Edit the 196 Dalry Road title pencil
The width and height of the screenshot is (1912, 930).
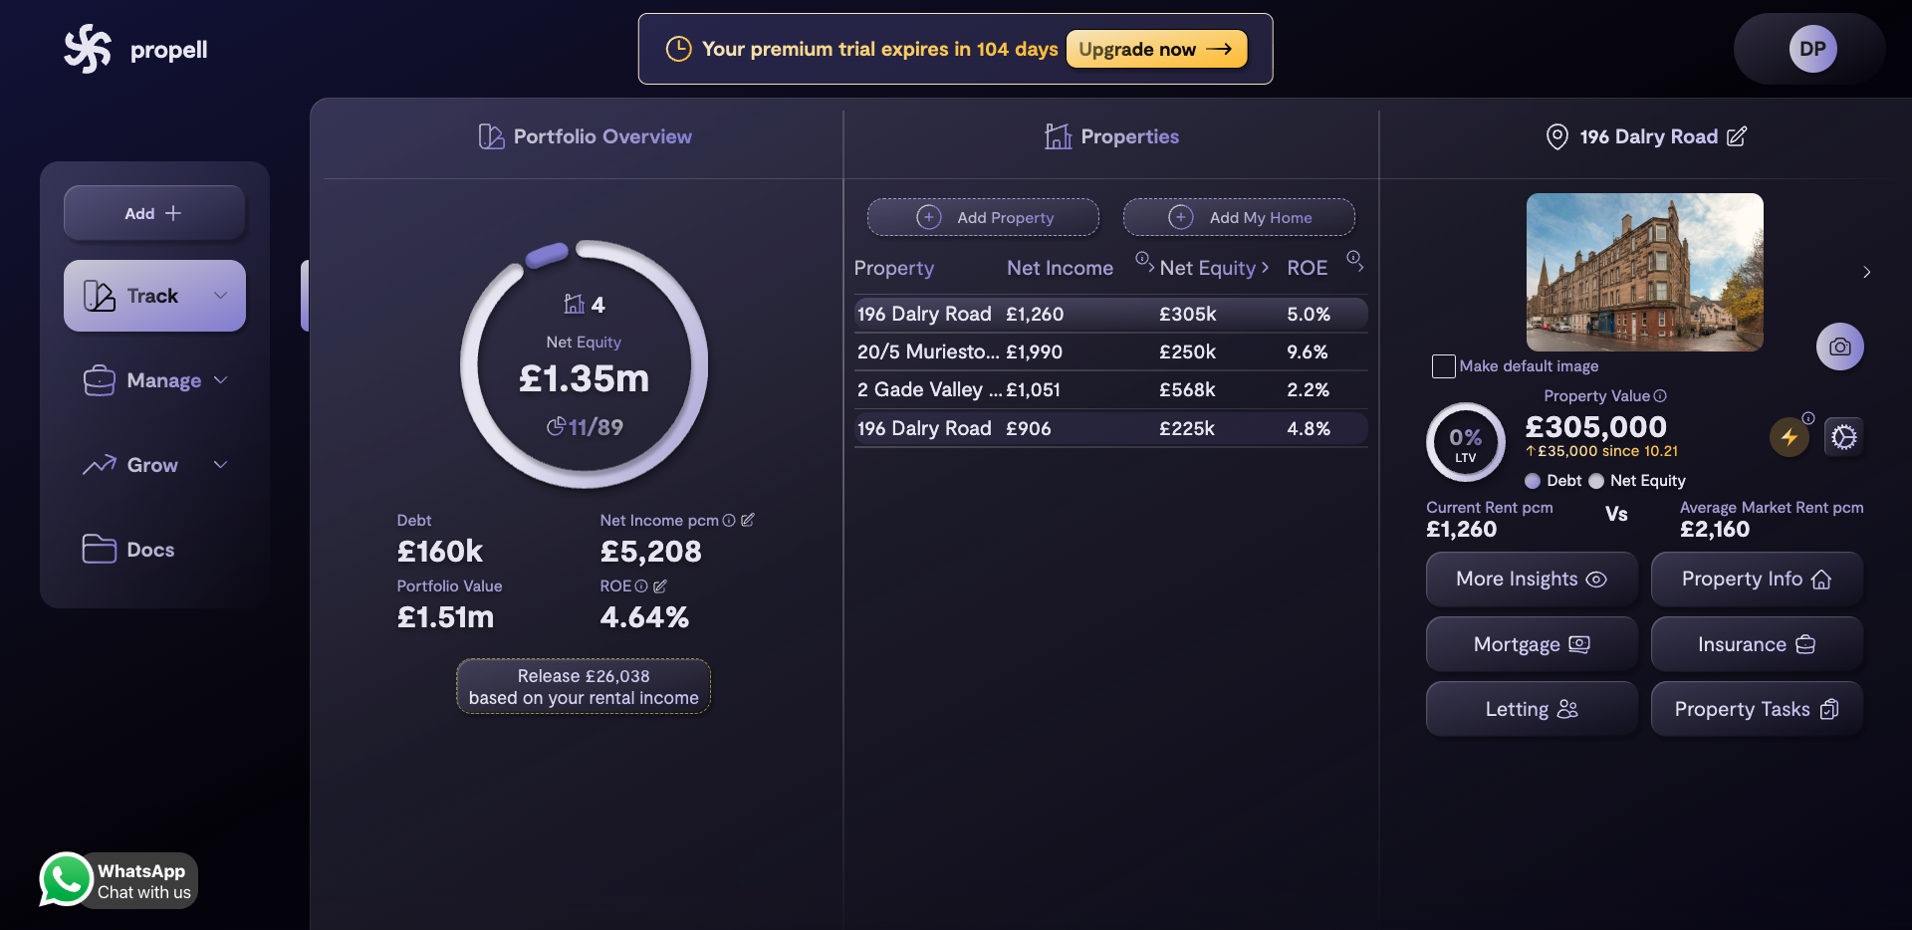pyautogui.click(x=1736, y=136)
